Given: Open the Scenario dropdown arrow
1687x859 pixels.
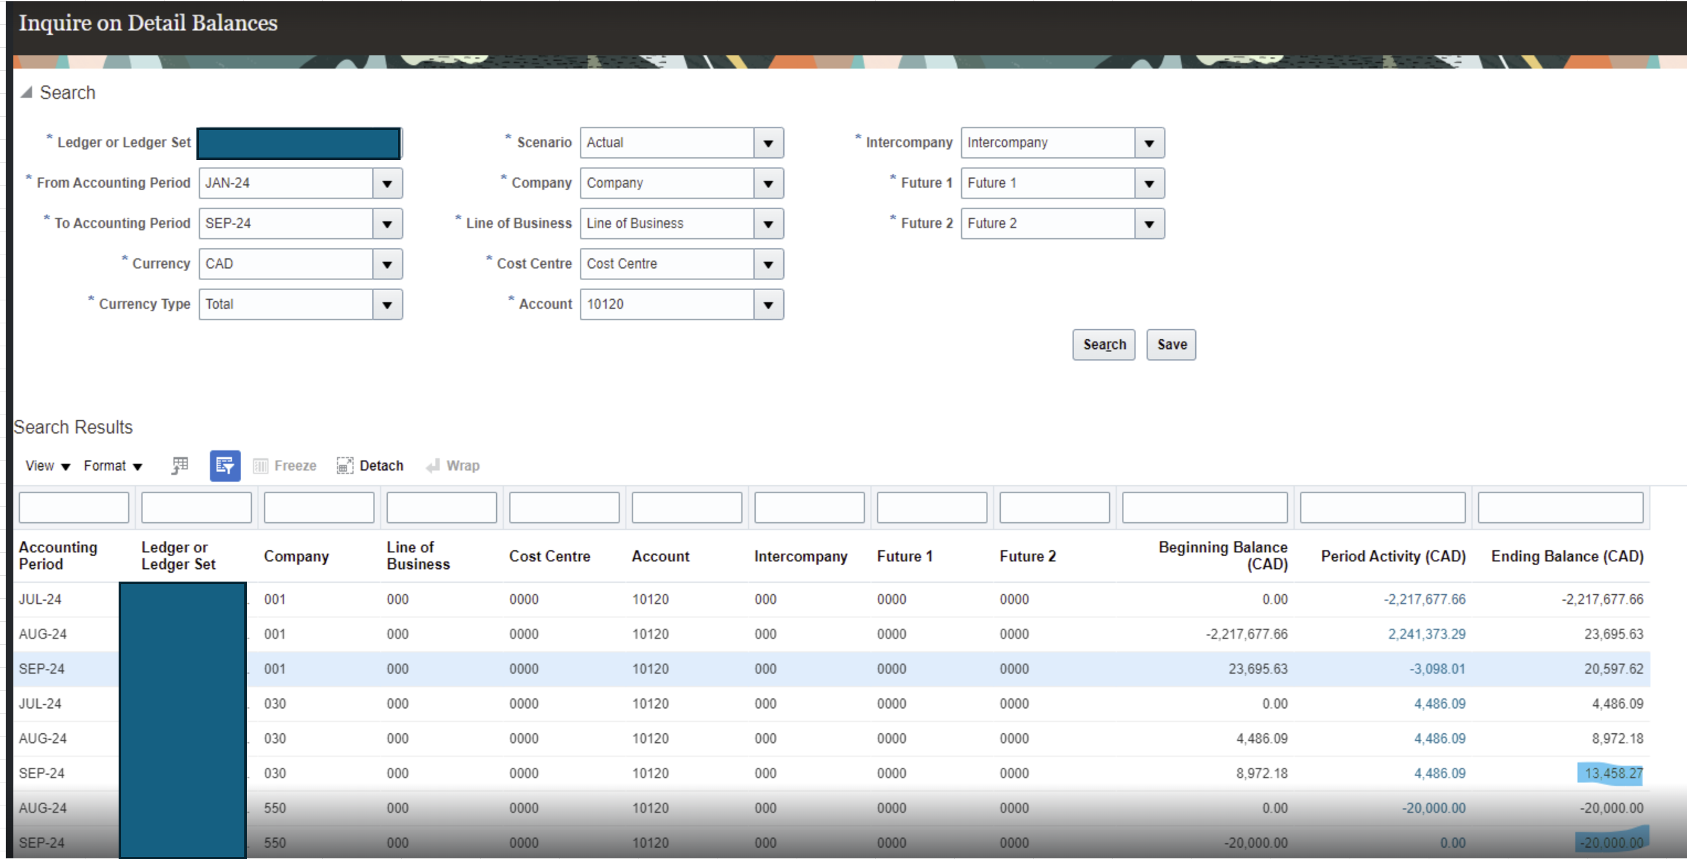Looking at the screenshot, I should tap(768, 143).
